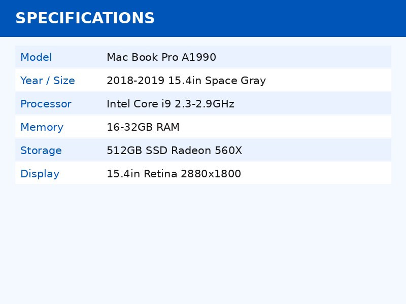Click 512GB SSD Radeon 560X value
406x304 pixels.
(x=174, y=150)
